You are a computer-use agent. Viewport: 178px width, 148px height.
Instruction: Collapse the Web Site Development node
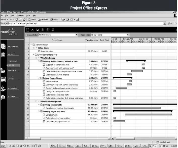[36, 101]
